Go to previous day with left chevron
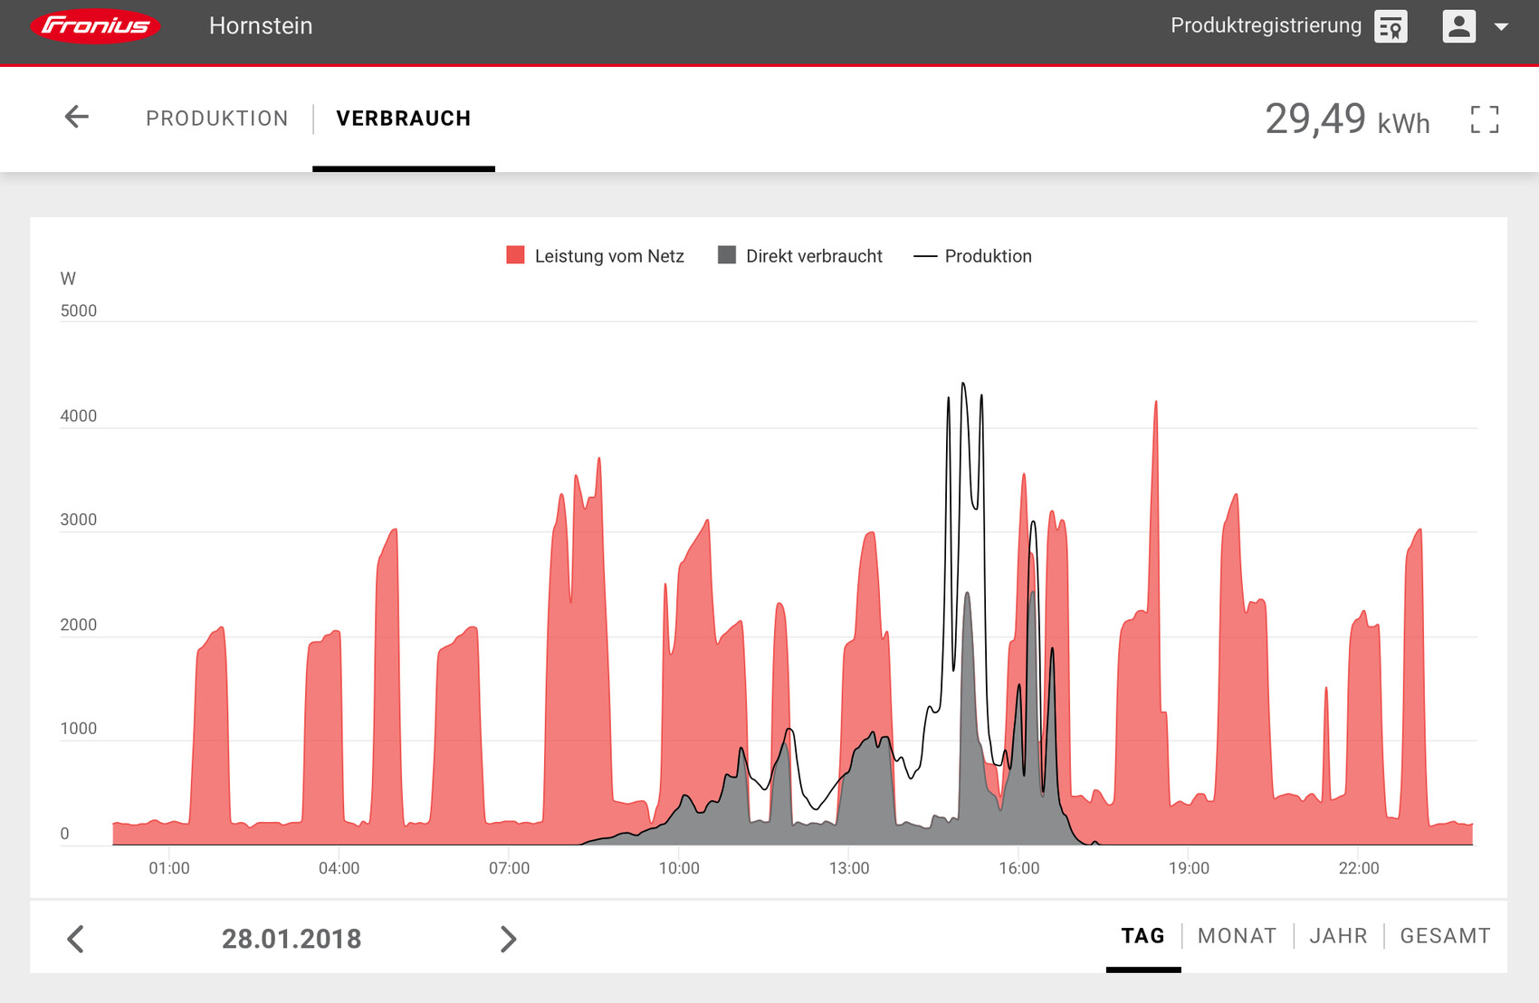Screen dimensions: 1539x1003 pyautogui.click(x=76, y=939)
